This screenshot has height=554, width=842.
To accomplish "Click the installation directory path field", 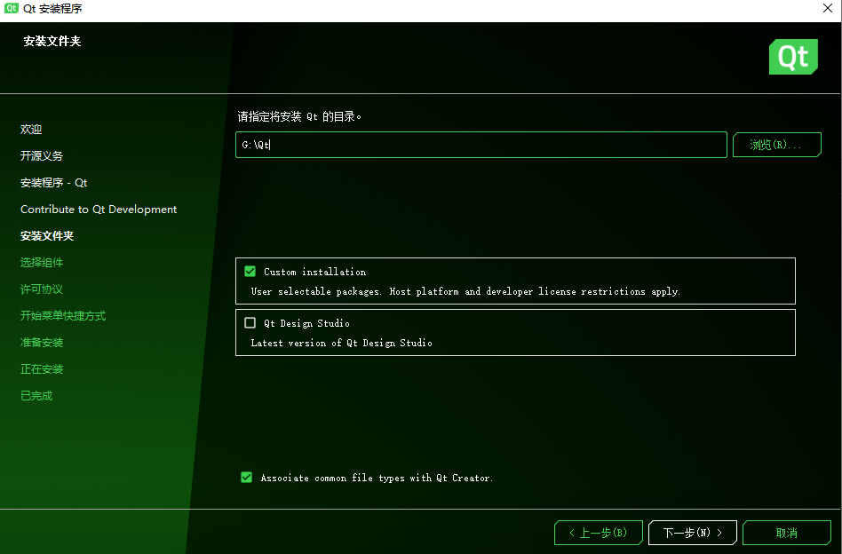I will pyautogui.click(x=480, y=144).
